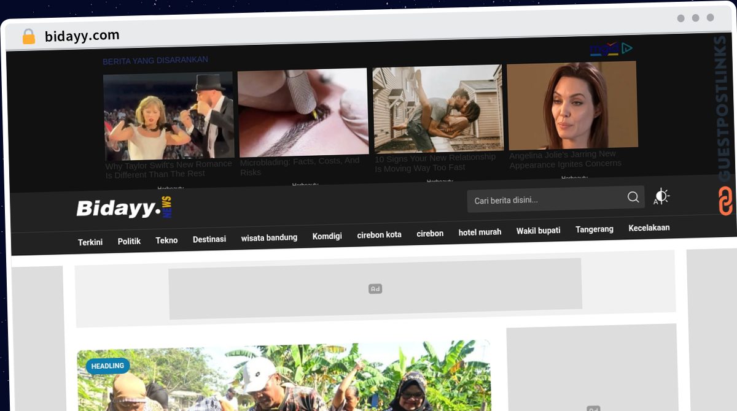Screen dimensions: 737x411
Task: Open the ad choices triangle icon
Action: coord(626,48)
